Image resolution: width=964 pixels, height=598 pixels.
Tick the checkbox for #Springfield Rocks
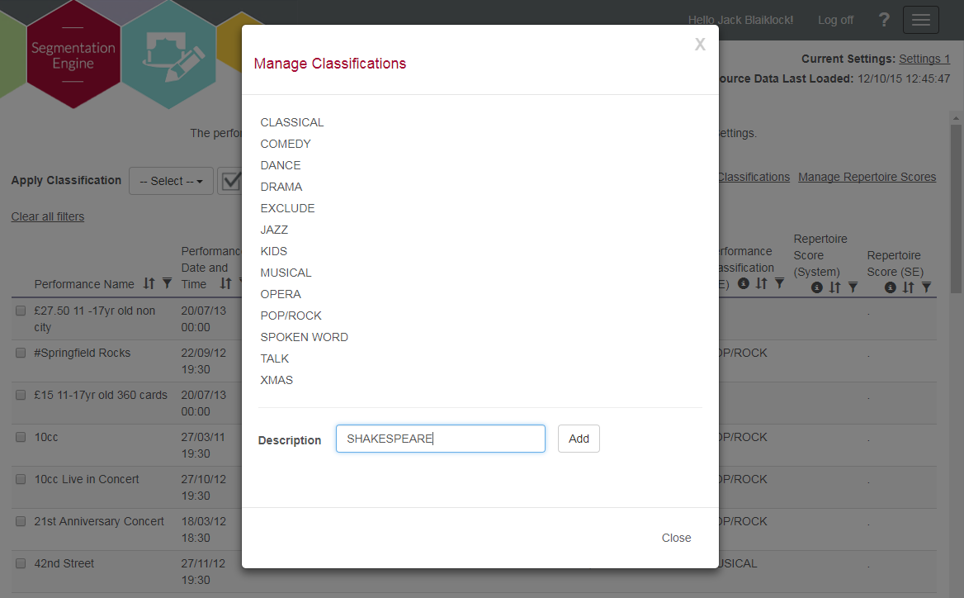point(21,353)
